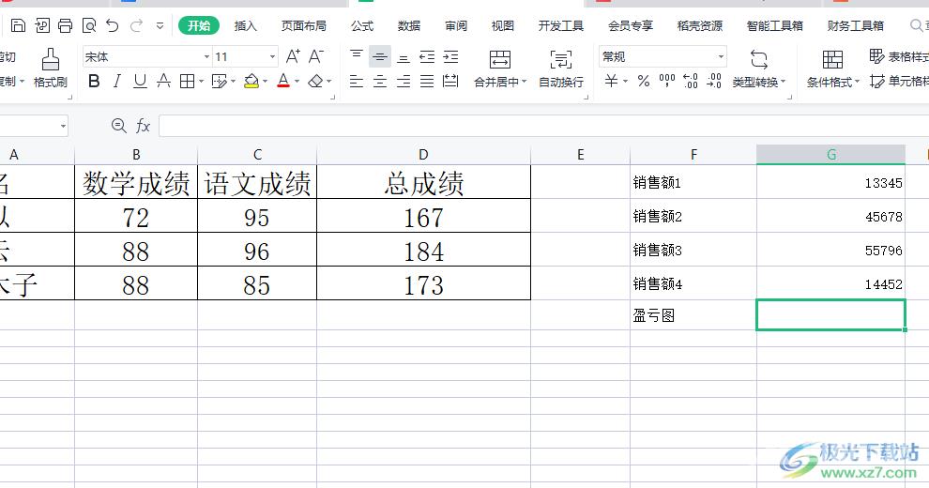Open Conditional Formatting (条件格式) menu
Viewport: 929px width, 488px height.
(832, 69)
